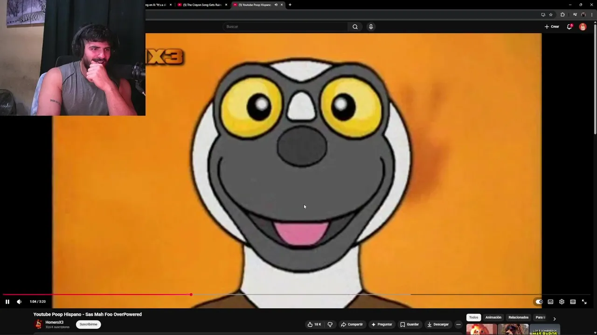The height and width of the screenshot is (335, 597).
Task: Toggle the autoplay switch in player controls
Action: 539,301
